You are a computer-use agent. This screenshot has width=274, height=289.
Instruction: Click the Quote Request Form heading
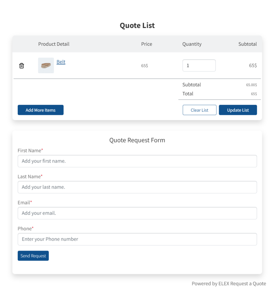tap(137, 140)
